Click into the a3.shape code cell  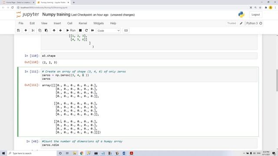tap(149, 56)
